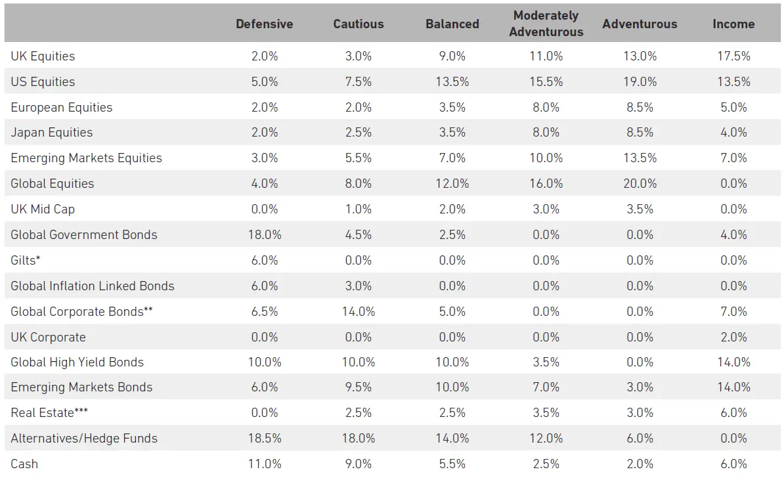Select the US Equities row label

(43, 81)
